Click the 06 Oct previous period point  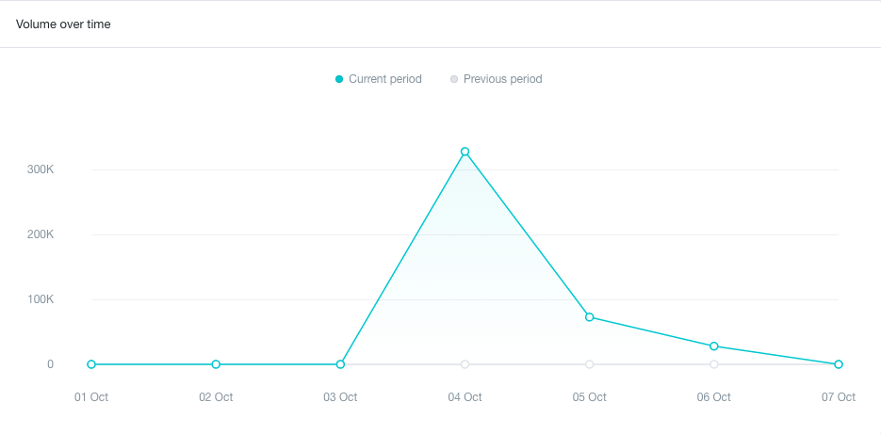coord(713,364)
